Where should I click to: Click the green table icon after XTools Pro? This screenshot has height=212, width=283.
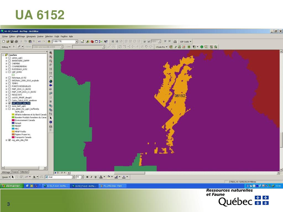pyautogui.click(x=171, y=47)
